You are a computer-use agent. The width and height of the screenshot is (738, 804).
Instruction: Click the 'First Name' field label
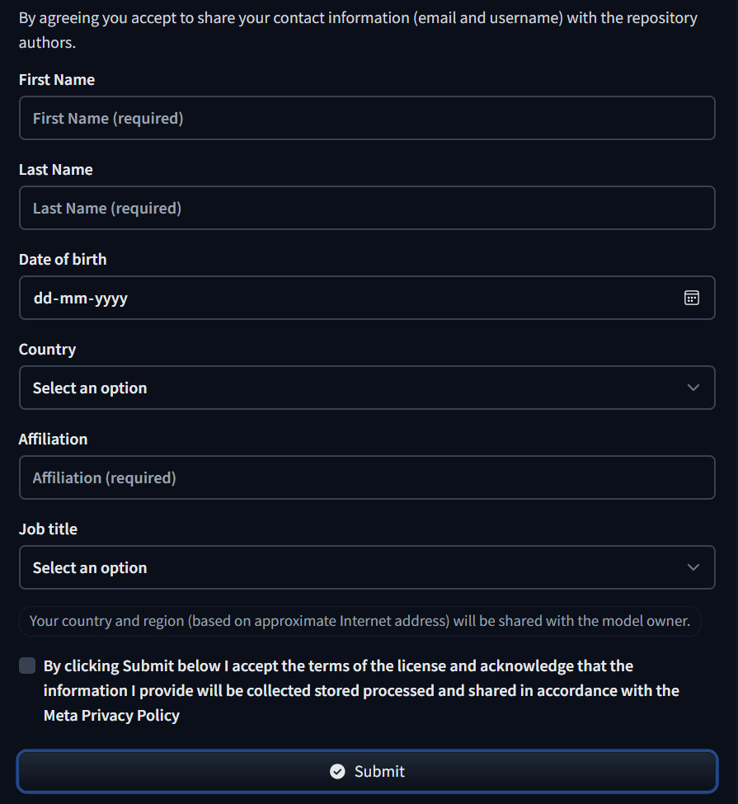coord(57,79)
